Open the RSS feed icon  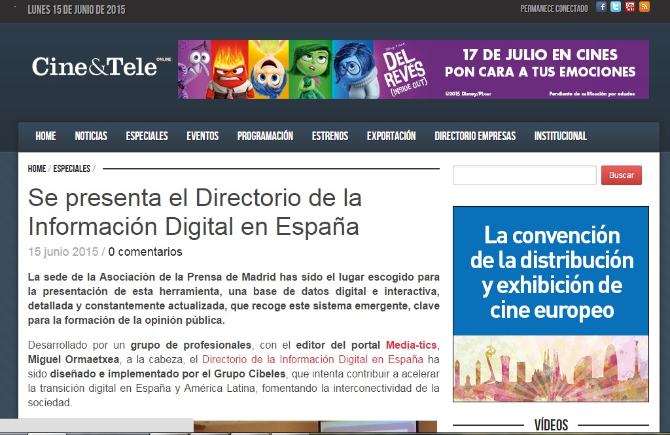(x=644, y=7)
